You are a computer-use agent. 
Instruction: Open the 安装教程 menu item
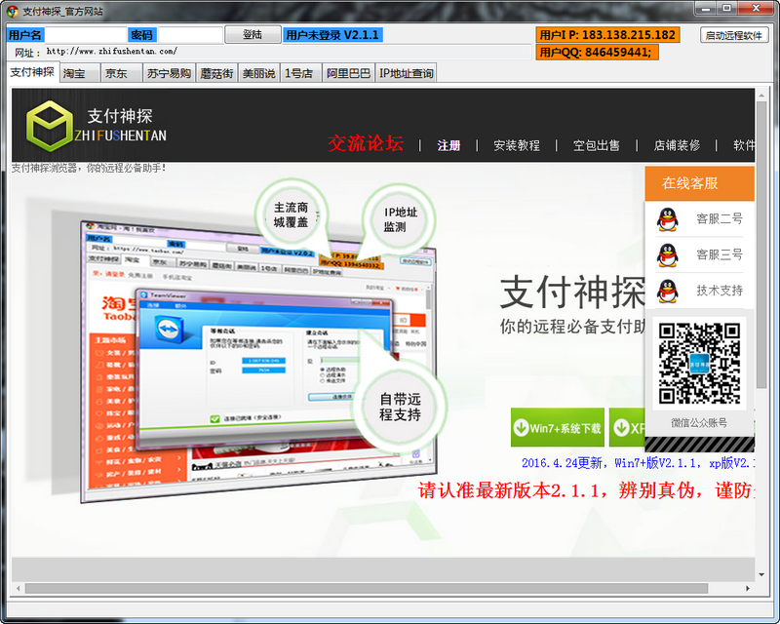[519, 143]
